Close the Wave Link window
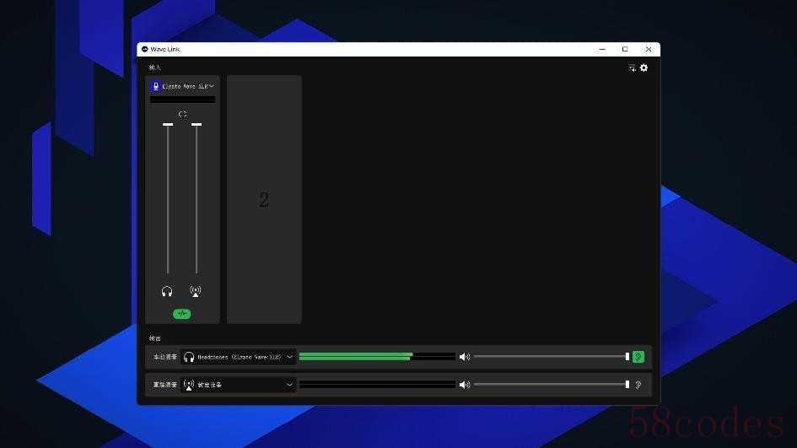797x448 pixels. pyautogui.click(x=649, y=49)
